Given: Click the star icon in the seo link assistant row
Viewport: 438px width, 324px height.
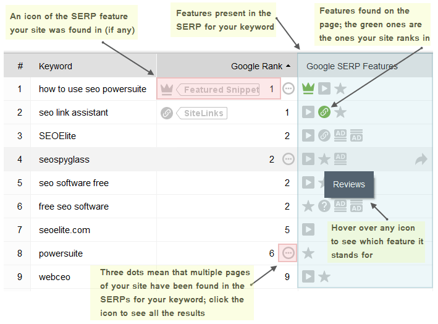Looking at the screenshot, I should [340, 112].
